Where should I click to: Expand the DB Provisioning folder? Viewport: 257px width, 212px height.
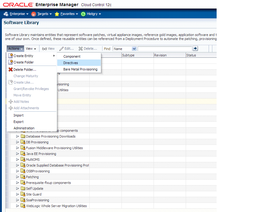(17, 142)
